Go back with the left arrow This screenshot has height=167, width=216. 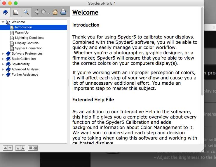pos(37,12)
